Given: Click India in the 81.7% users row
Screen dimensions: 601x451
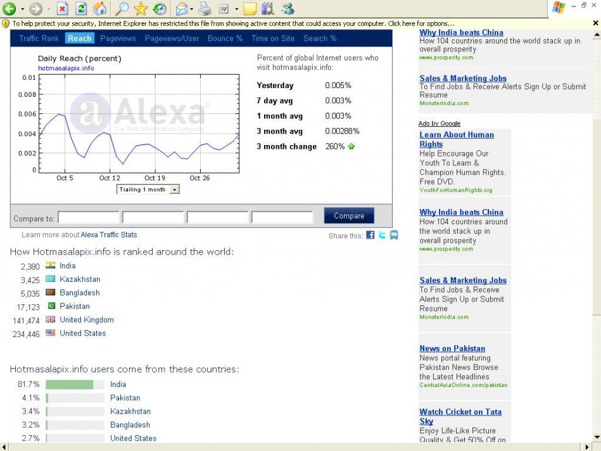Looking at the screenshot, I should (x=118, y=384).
